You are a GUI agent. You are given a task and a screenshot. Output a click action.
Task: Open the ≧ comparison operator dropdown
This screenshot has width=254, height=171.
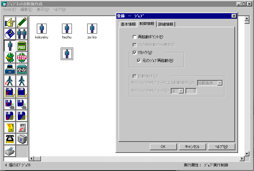pyautogui.click(x=181, y=91)
